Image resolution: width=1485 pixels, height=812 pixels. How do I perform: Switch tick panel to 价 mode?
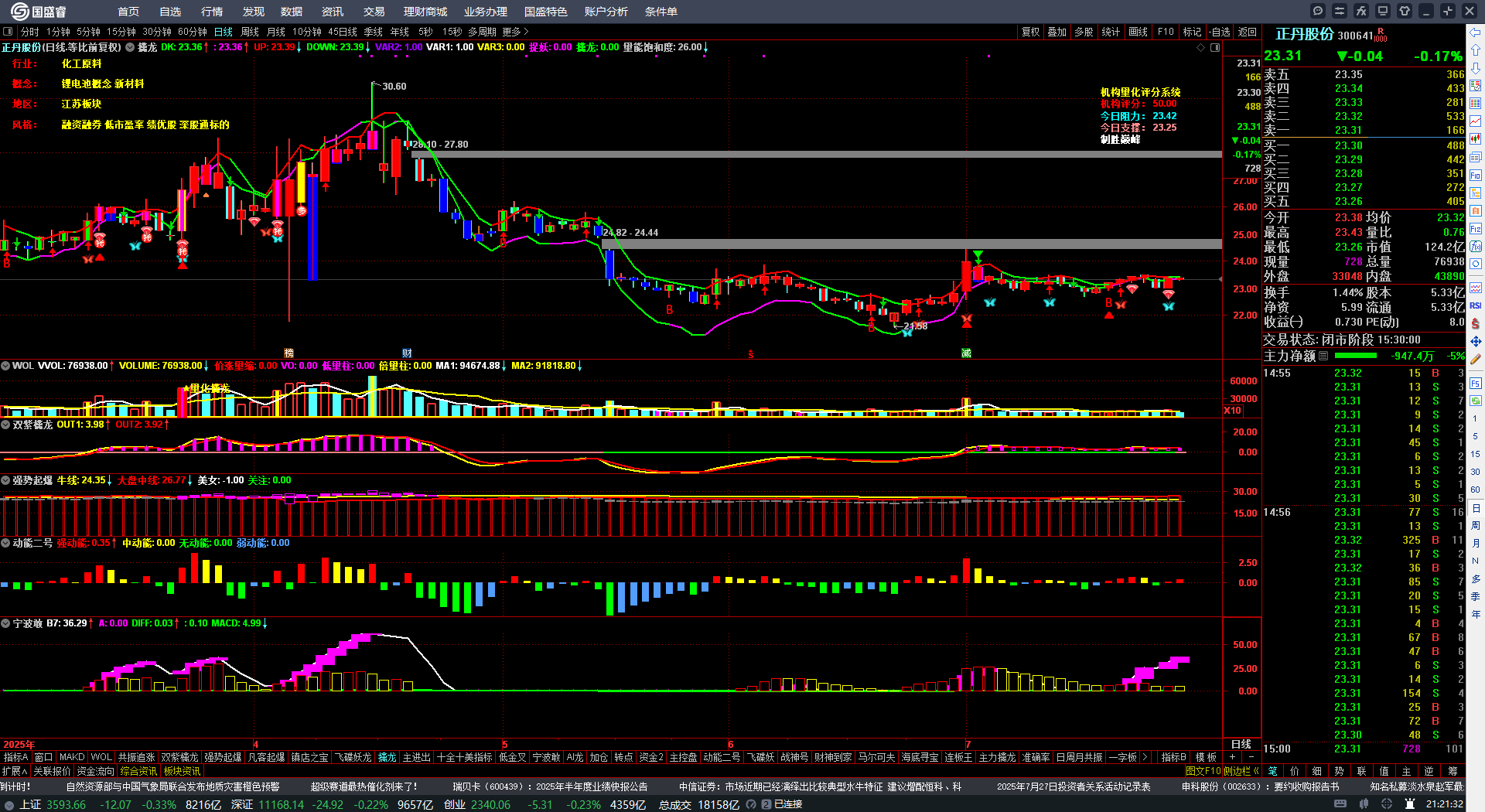[x=1296, y=771]
